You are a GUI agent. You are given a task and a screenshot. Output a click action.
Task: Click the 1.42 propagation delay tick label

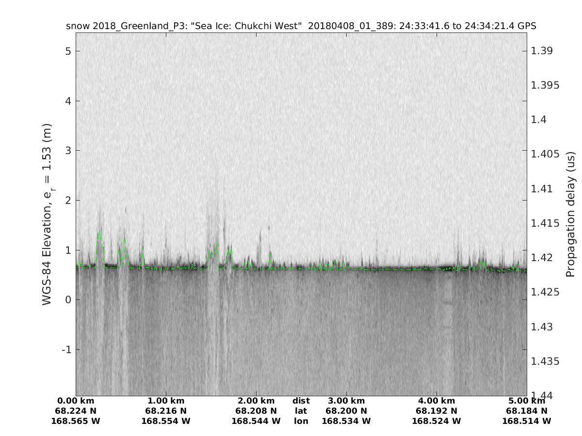coord(542,257)
